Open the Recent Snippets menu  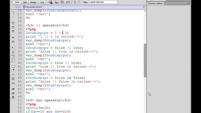(x=13, y=78)
